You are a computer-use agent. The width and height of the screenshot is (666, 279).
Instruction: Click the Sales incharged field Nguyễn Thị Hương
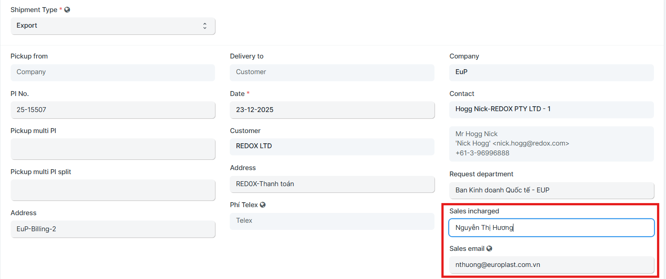pyautogui.click(x=551, y=228)
